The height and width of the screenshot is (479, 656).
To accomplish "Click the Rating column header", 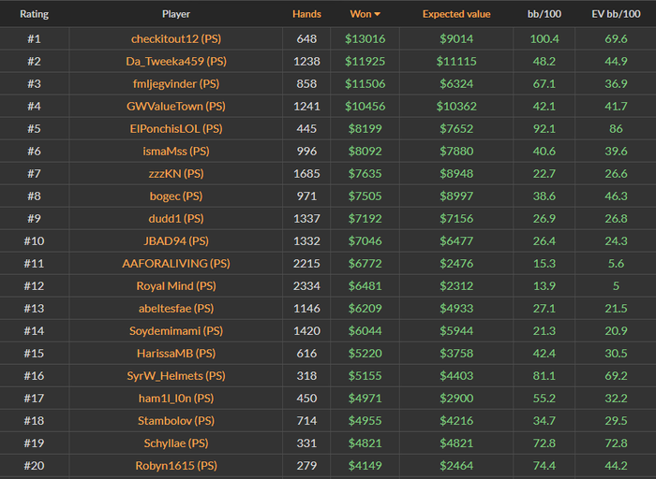I will tap(34, 14).
